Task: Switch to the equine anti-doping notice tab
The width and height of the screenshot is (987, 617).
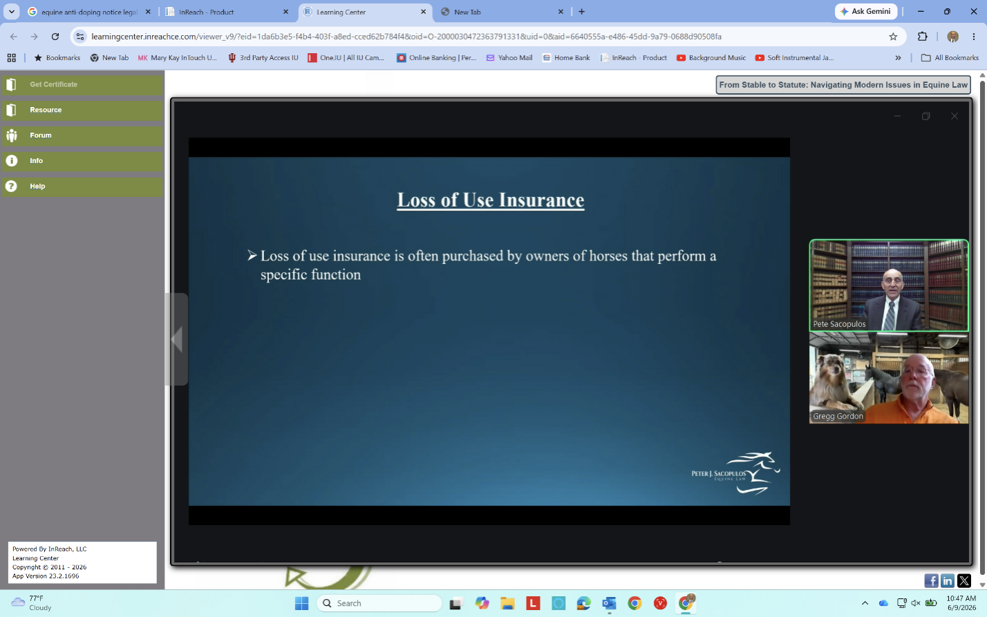Action: (90, 12)
